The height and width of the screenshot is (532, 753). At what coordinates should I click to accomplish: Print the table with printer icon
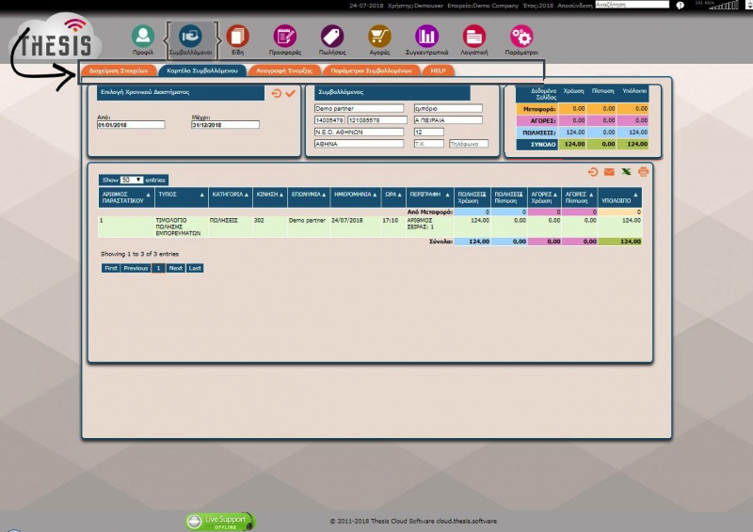point(644,172)
